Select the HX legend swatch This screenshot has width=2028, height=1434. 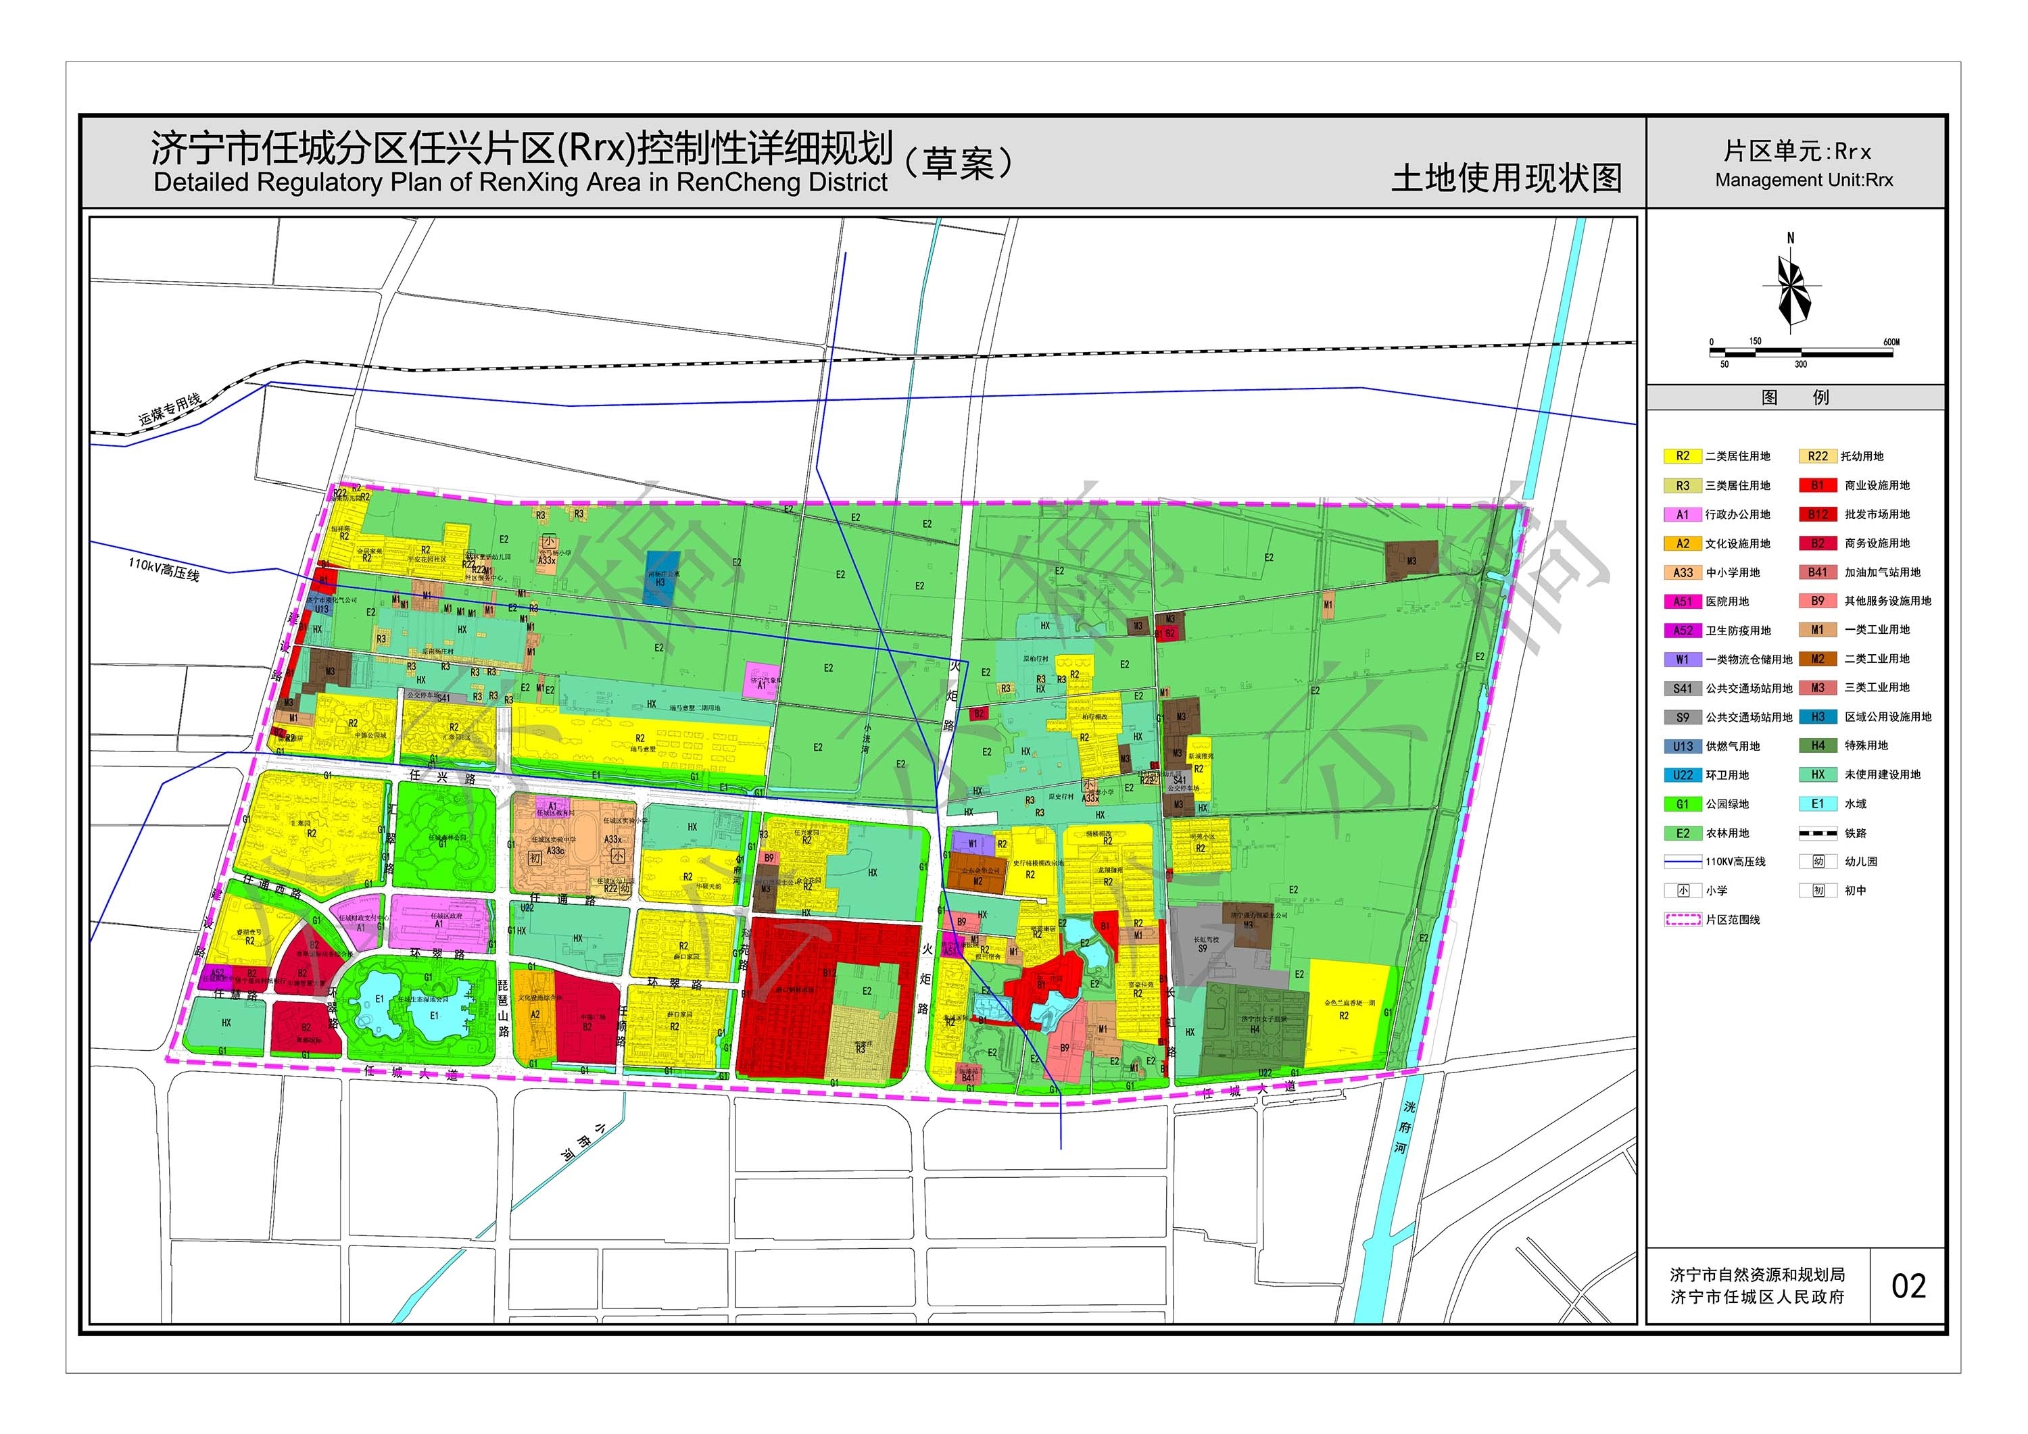tap(1818, 775)
